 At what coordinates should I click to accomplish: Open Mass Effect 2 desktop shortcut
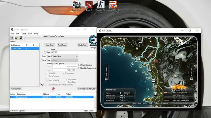tap(113, 6)
